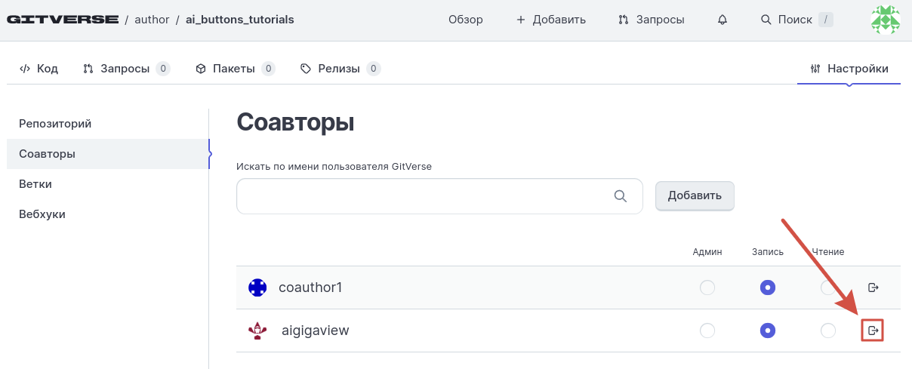Click the GitVerse logo
912x369 pixels.
tap(63, 20)
